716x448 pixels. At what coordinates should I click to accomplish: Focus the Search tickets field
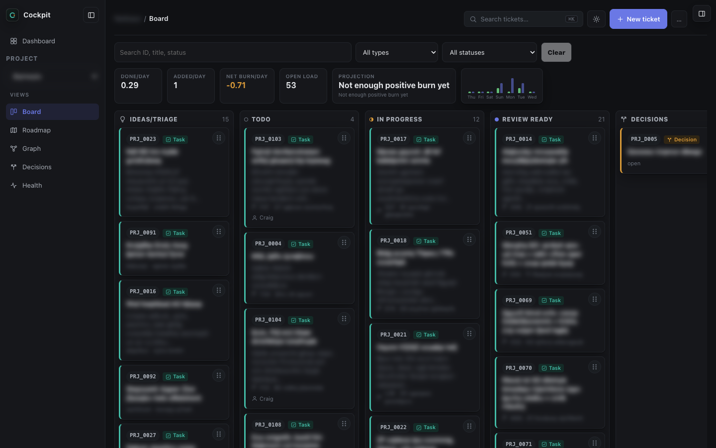[523, 19]
